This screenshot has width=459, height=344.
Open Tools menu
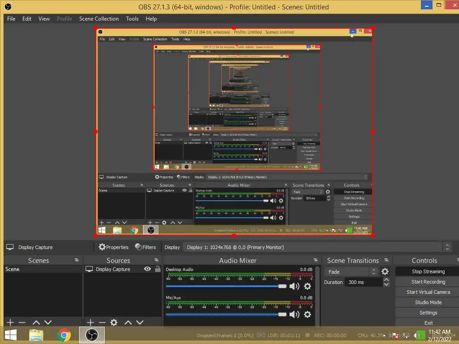pyautogui.click(x=132, y=19)
